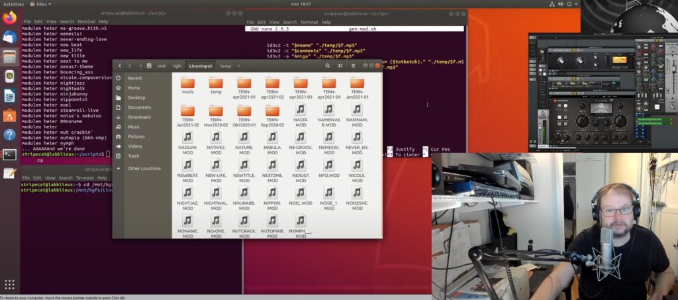This screenshot has width=678, height=300.
Task: Open Firefox from the Ubuntu dock
Action: tap(9, 18)
